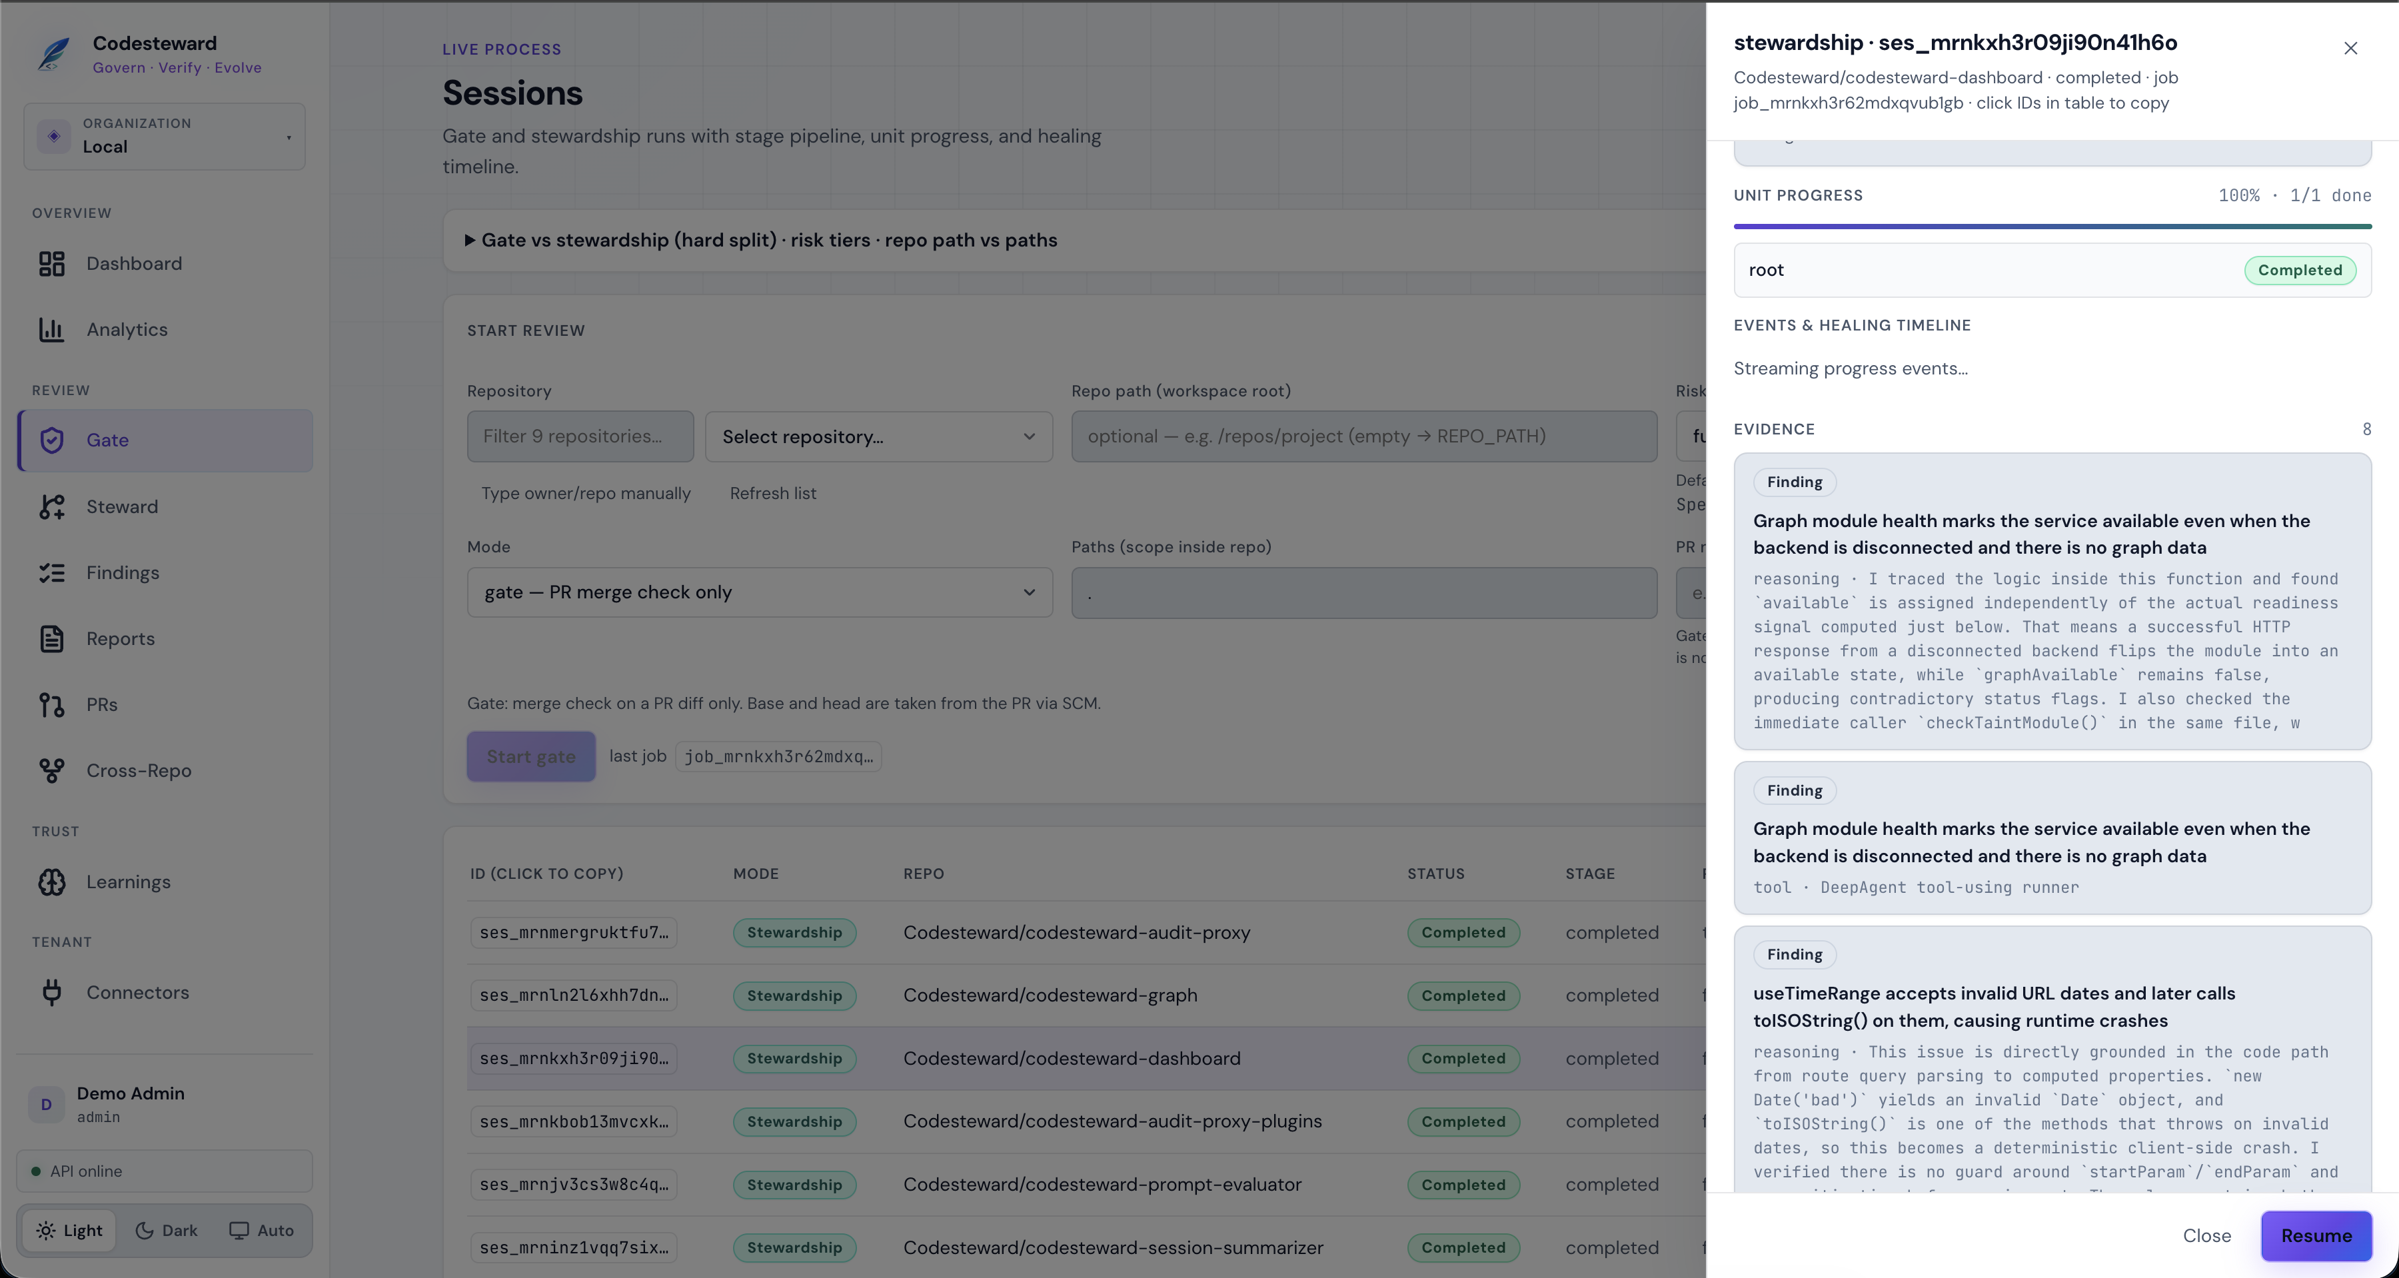This screenshot has width=2399, height=1278.
Task: Open Cross-Repo via its fork icon
Action: click(x=52, y=770)
